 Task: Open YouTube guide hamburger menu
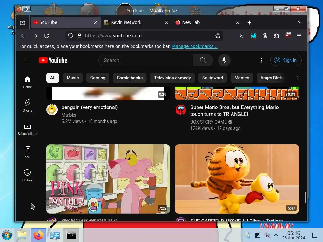click(27, 60)
